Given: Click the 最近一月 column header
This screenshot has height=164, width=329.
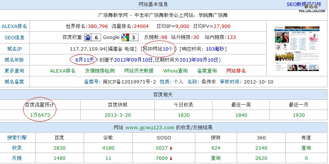Looking at the screenshot, I should [299, 105].
